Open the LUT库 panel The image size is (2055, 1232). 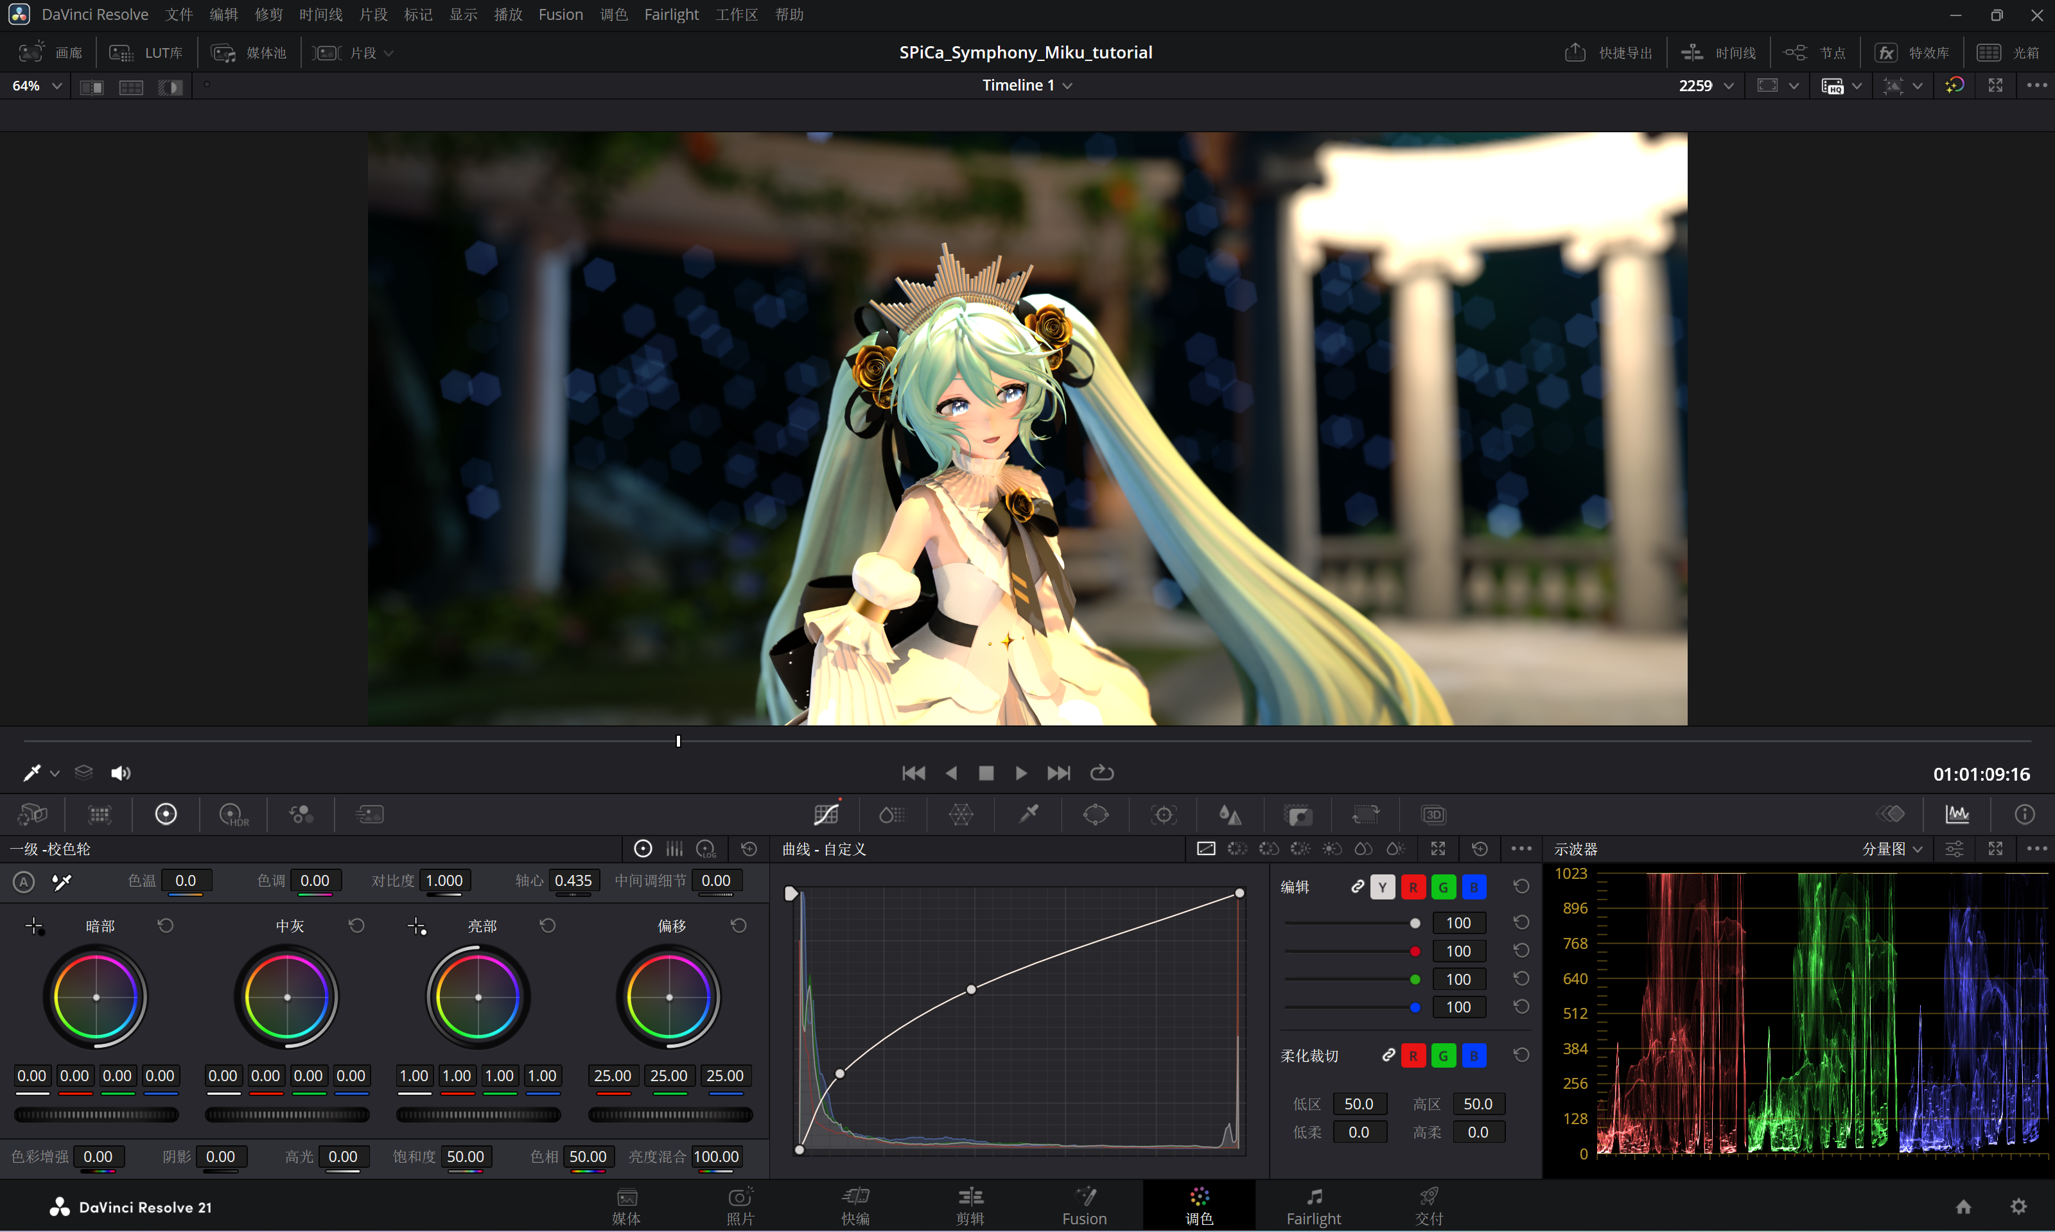(x=146, y=52)
